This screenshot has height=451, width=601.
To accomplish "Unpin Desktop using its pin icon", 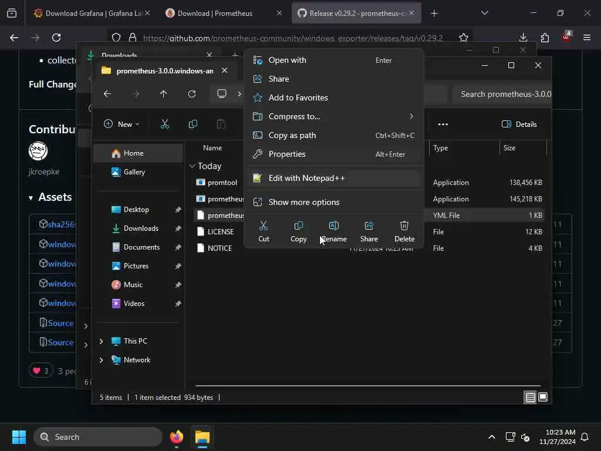I will pyautogui.click(x=178, y=210).
